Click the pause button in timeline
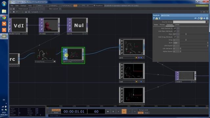 tap(113, 111)
